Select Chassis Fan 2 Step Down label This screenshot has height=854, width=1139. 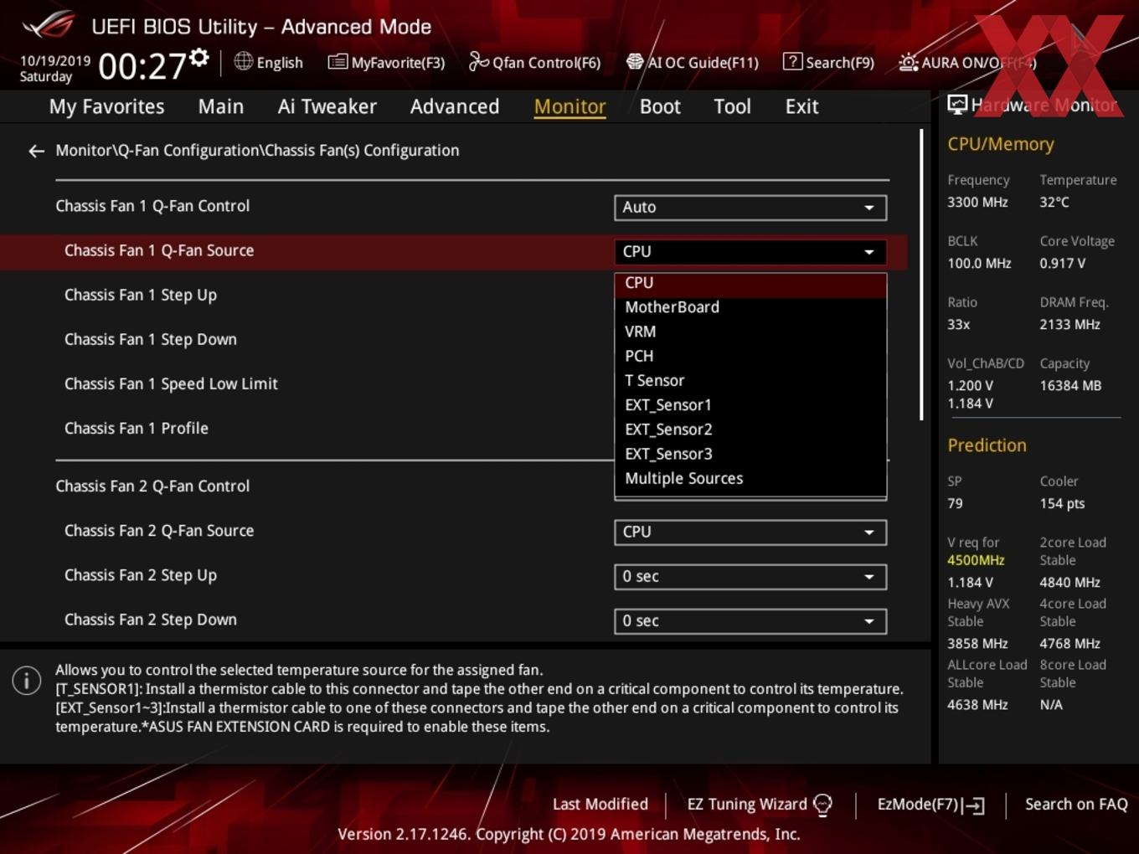(x=151, y=620)
